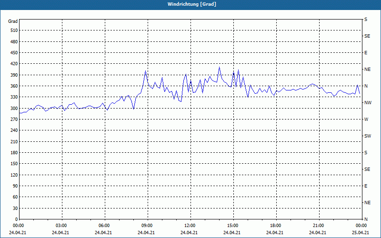Click the 510 y-axis value

tap(14, 30)
